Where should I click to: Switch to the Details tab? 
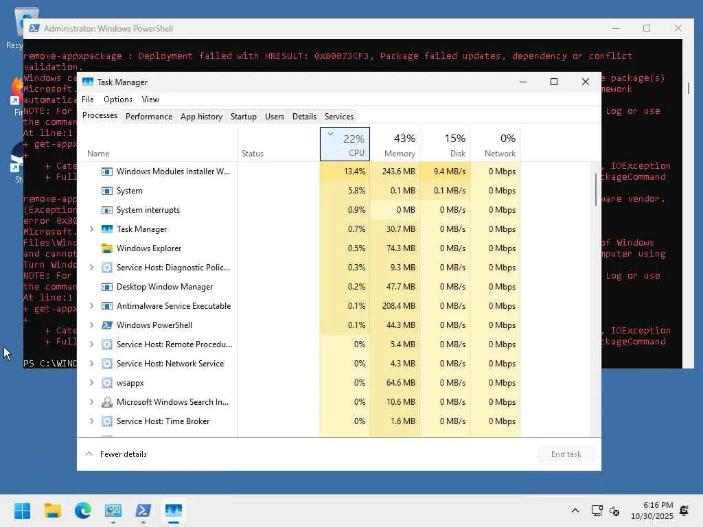pos(304,117)
